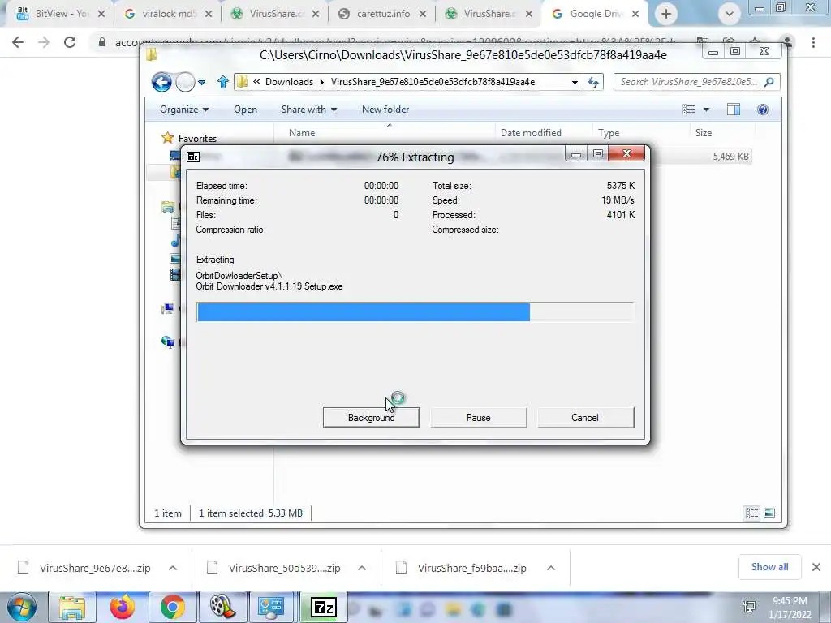Open the Share with menu

pos(309,110)
